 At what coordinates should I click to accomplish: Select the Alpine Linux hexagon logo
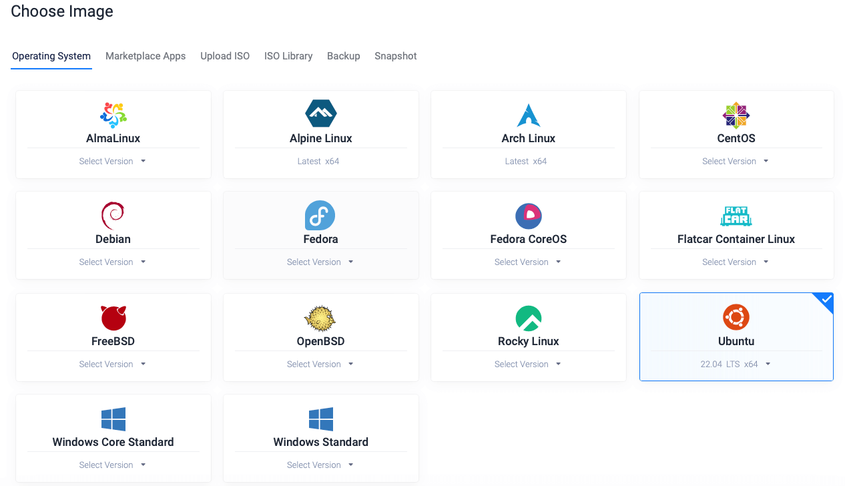click(x=321, y=114)
